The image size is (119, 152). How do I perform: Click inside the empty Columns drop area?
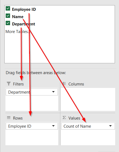[88, 99]
